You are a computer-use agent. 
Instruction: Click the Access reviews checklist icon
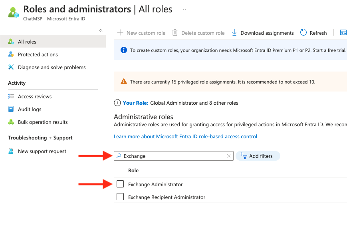click(11, 96)
